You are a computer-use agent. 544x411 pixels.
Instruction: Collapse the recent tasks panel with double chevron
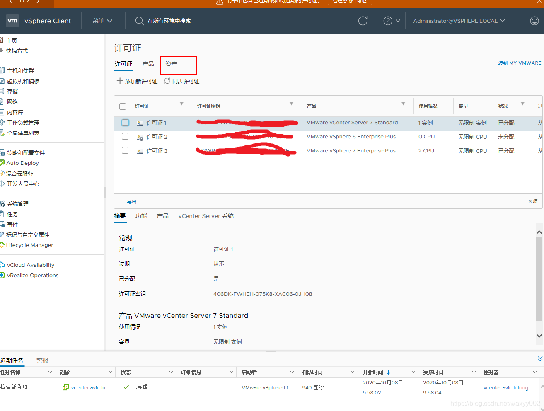point(540,359)
